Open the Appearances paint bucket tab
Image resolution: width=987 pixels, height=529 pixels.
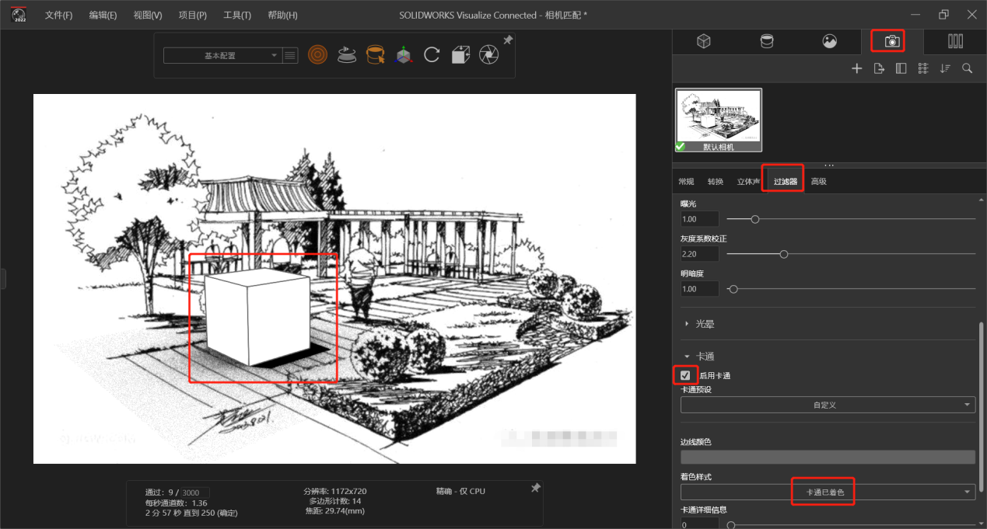coord(767,42)
